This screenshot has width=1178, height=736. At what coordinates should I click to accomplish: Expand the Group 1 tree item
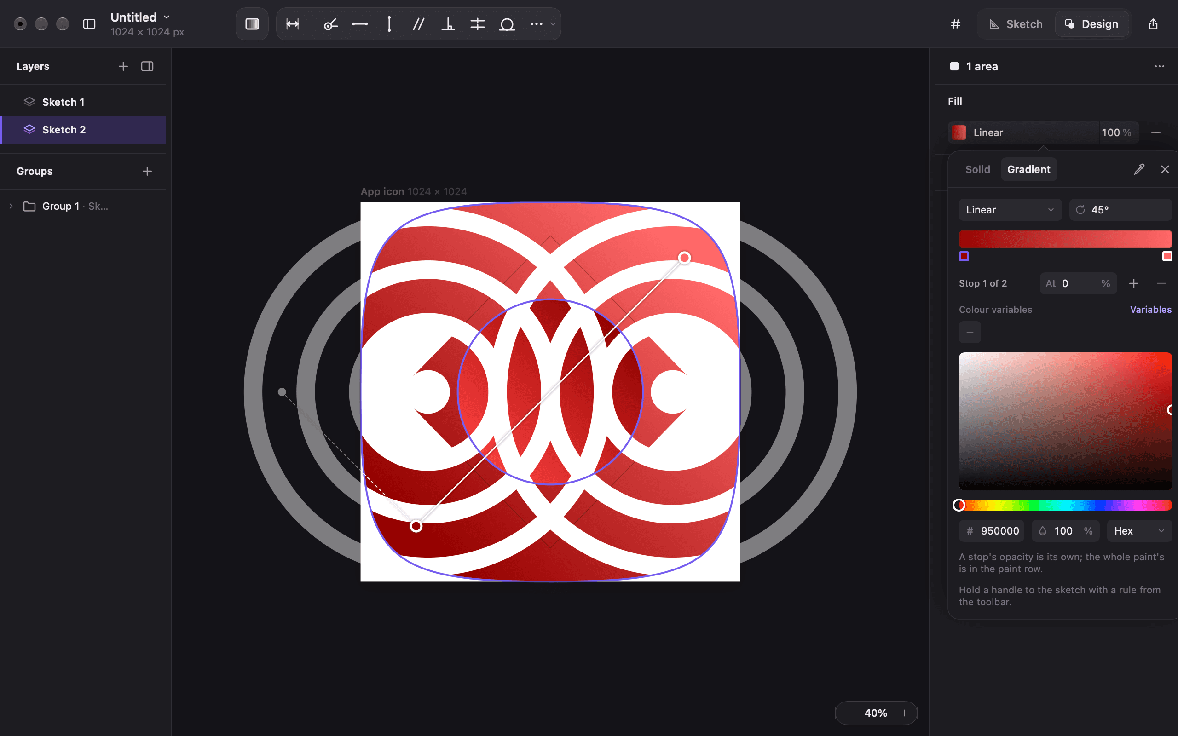coord(11,206)
